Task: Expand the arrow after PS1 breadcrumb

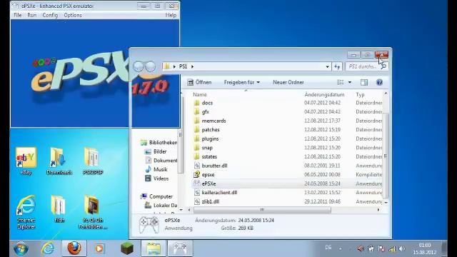Action: click(192, 66)
